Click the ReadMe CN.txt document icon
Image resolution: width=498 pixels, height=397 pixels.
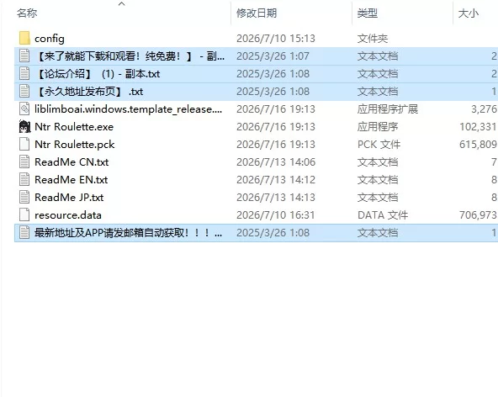pyautogui.click(x=24, y=162)
